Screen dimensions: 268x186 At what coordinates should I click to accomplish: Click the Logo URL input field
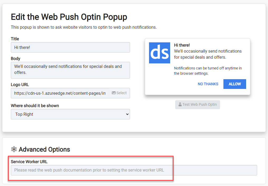coord(60,93)
